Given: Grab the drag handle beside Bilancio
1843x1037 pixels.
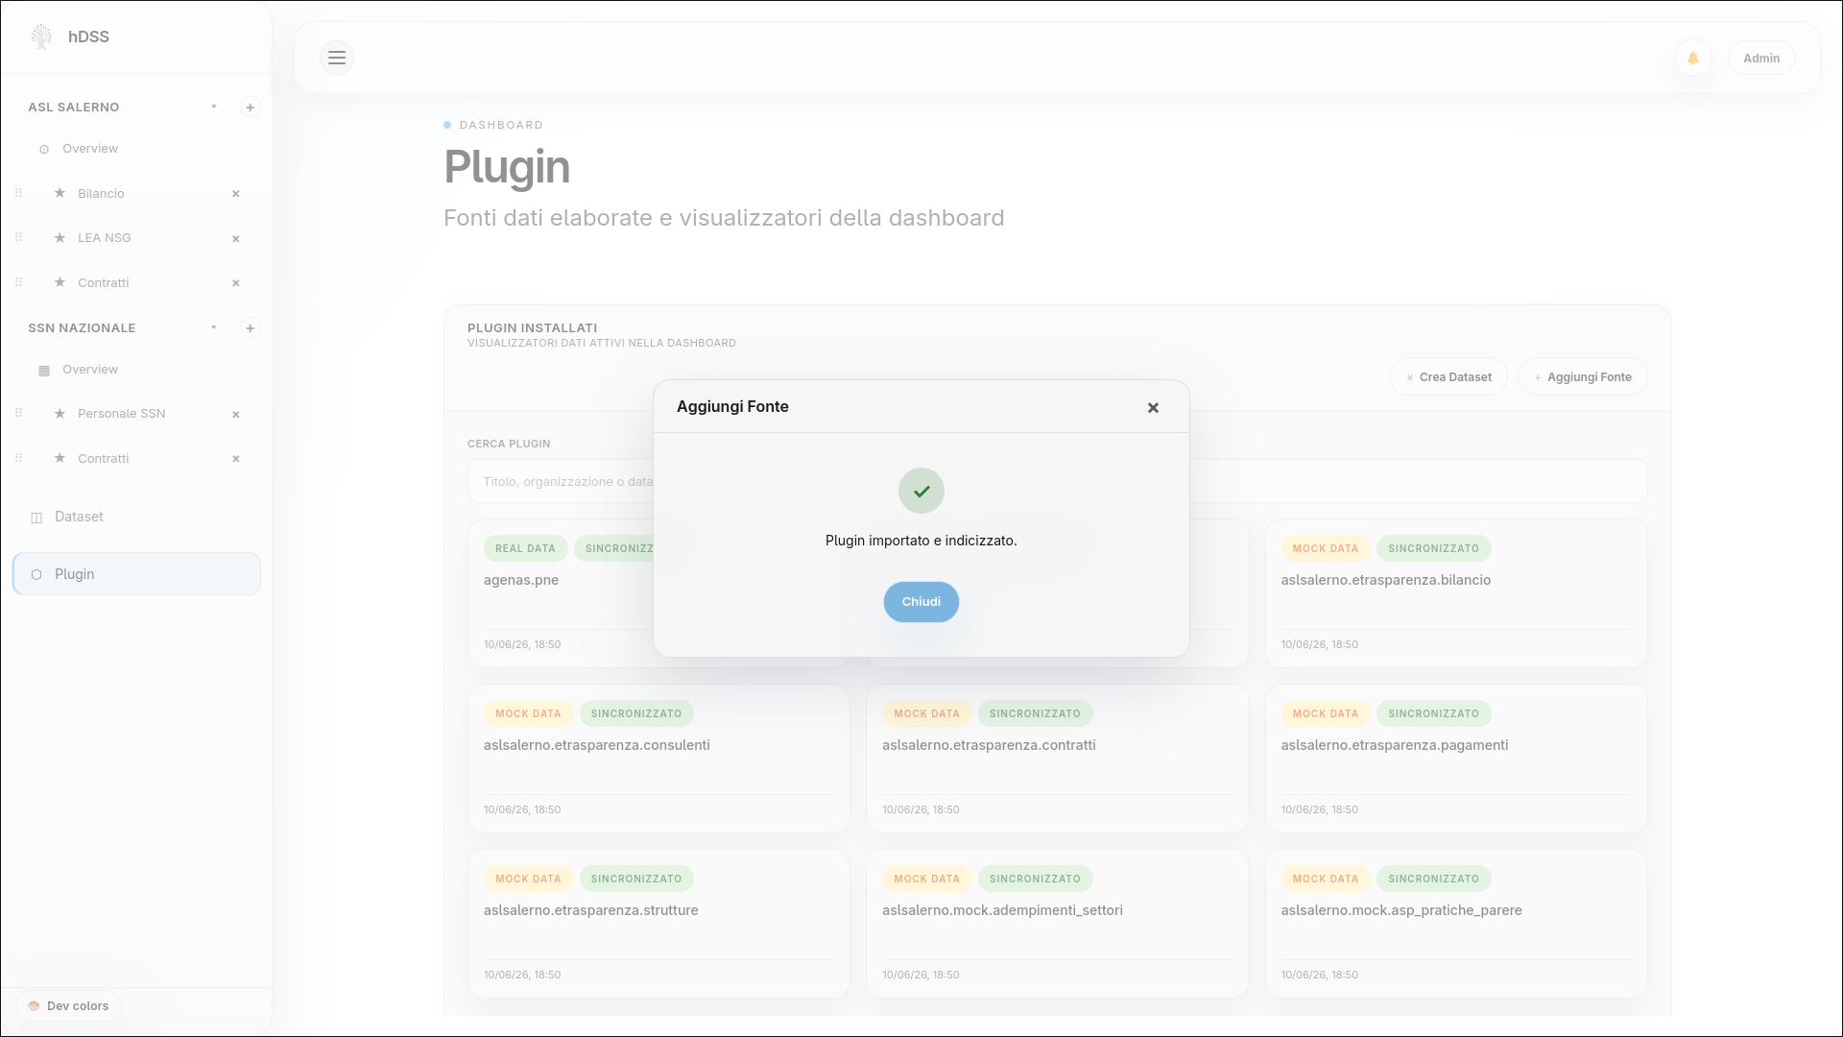Looking at the screenshot, I should click(18, 193).
